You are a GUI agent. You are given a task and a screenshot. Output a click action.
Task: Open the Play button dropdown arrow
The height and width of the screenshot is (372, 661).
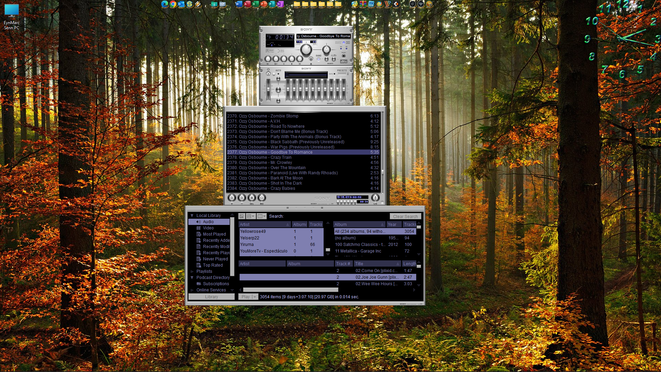(x=255, y=297)
